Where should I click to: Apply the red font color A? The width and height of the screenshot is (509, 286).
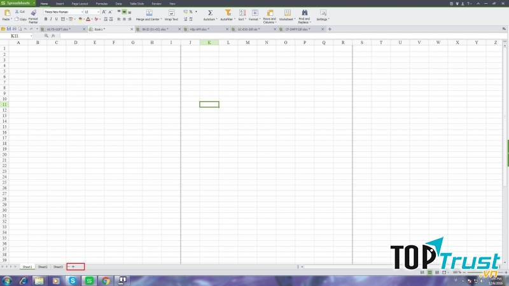(88, 19)
